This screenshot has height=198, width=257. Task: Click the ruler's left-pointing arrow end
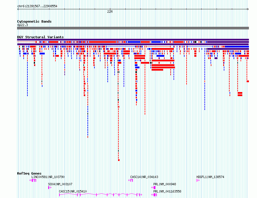[x=18, y=9]
